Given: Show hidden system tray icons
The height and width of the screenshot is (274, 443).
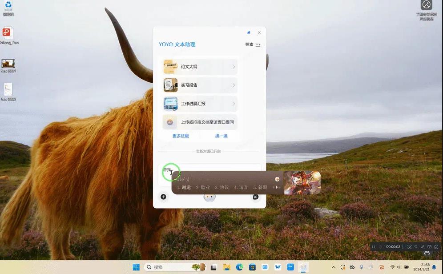Looking at the screenshot, I should (x=334, y=267).
